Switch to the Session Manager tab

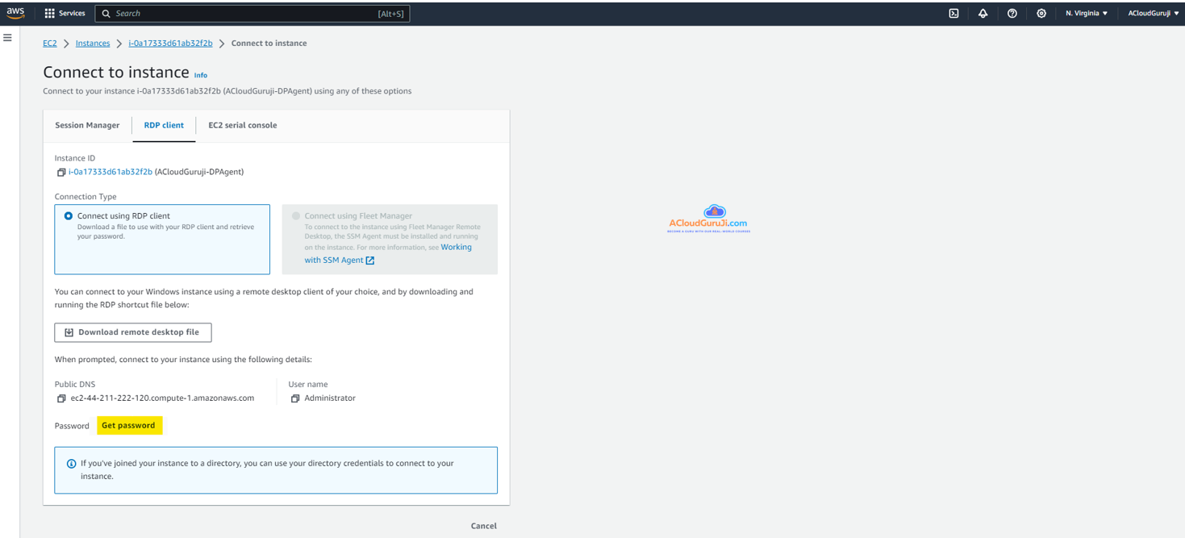87,126
